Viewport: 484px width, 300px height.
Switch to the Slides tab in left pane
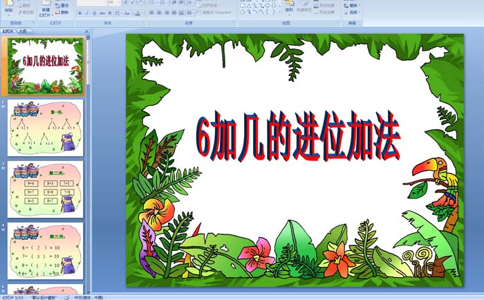click(x=8, y=31)
